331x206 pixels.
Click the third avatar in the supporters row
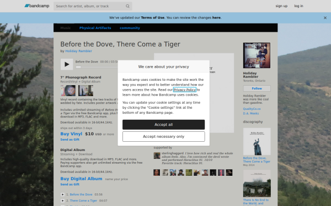tap(173, 172)
